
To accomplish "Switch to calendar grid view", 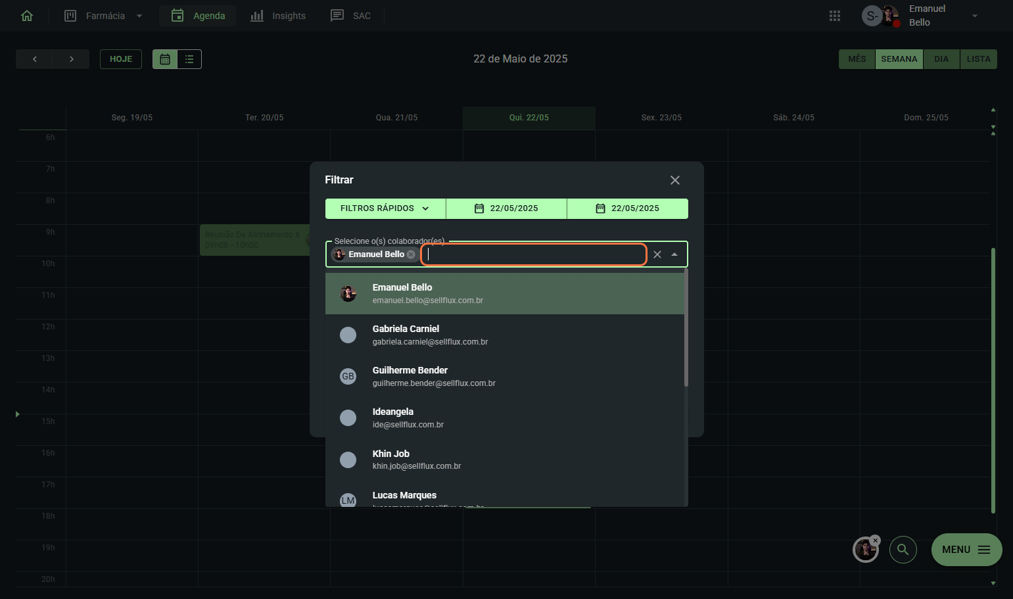I will (165, 59).
